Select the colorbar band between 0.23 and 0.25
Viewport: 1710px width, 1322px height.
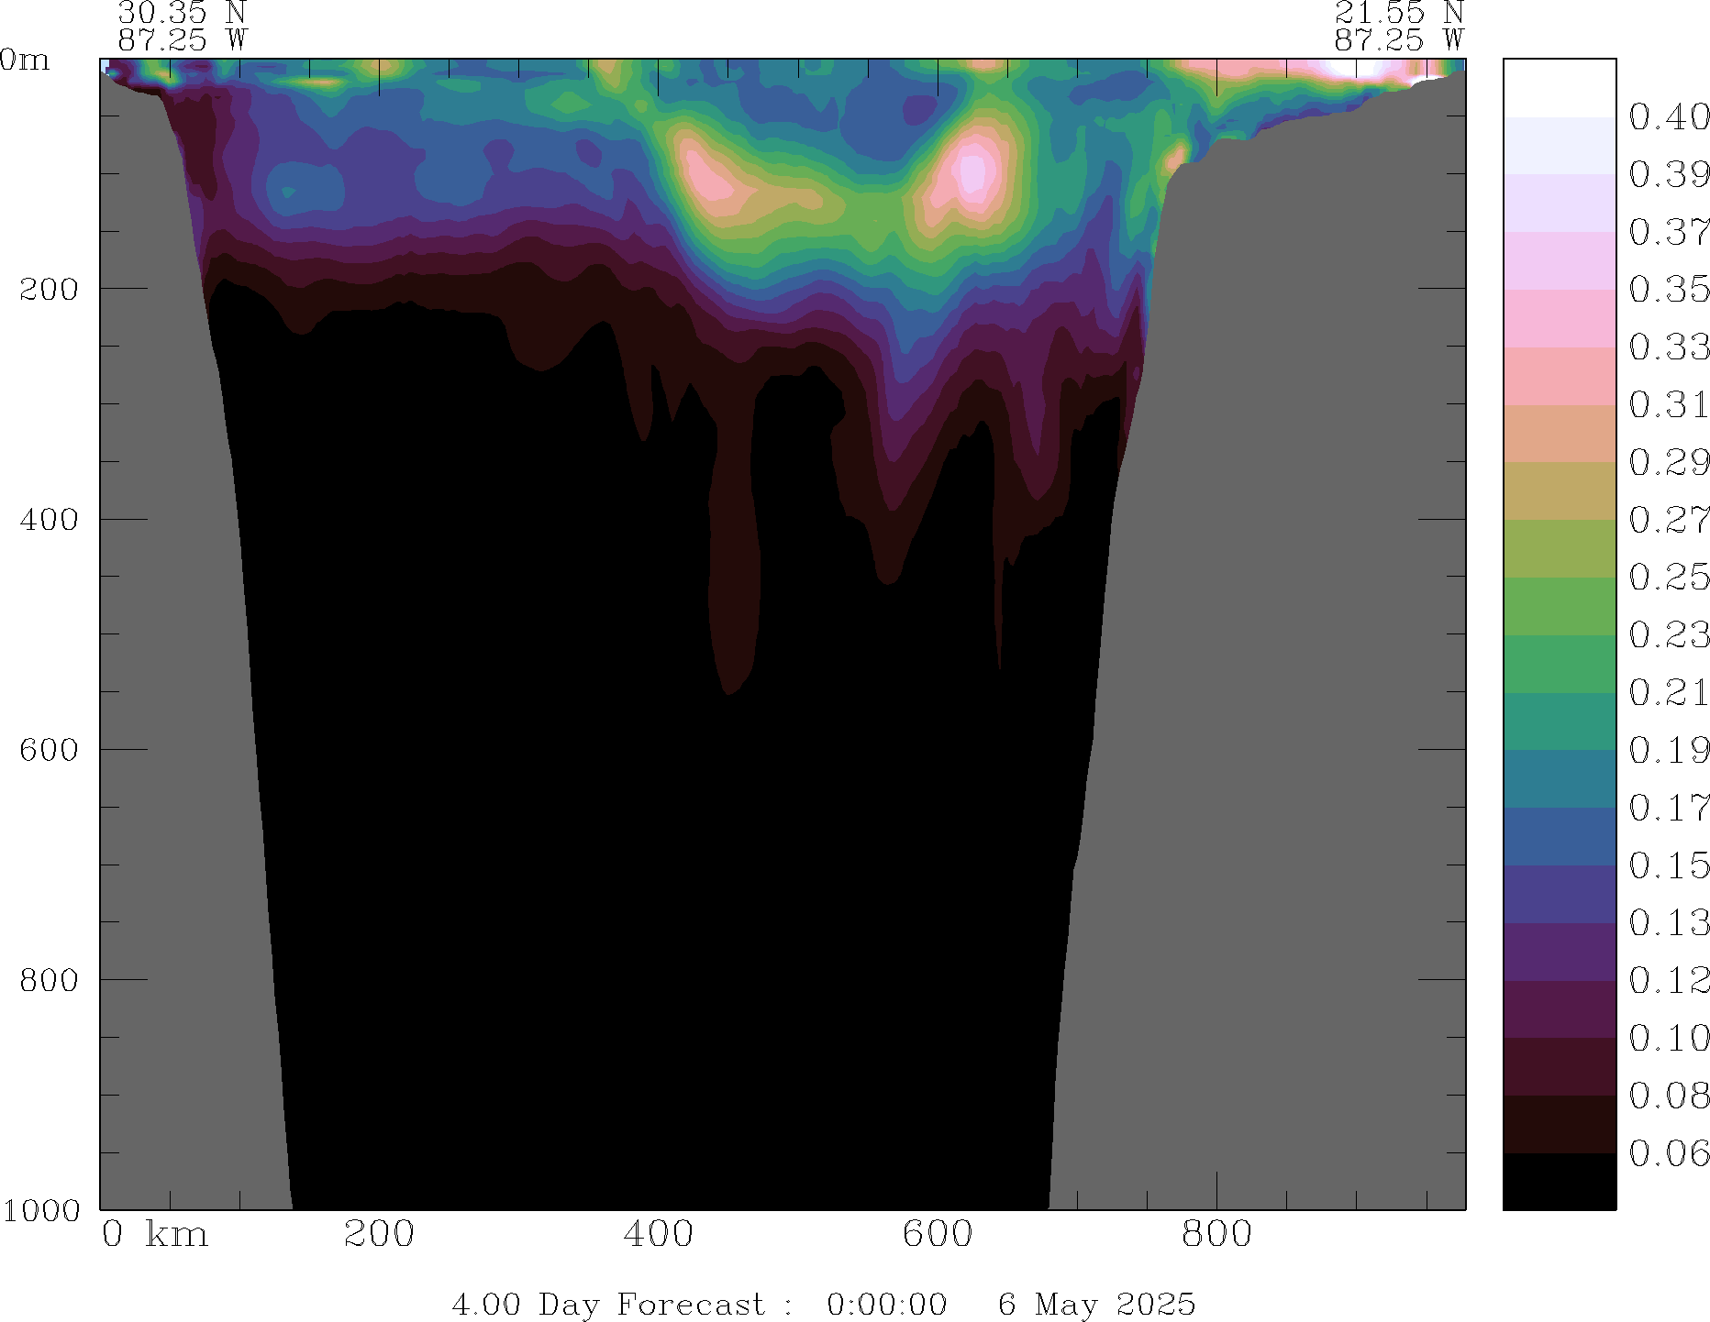click(1559, 606)
